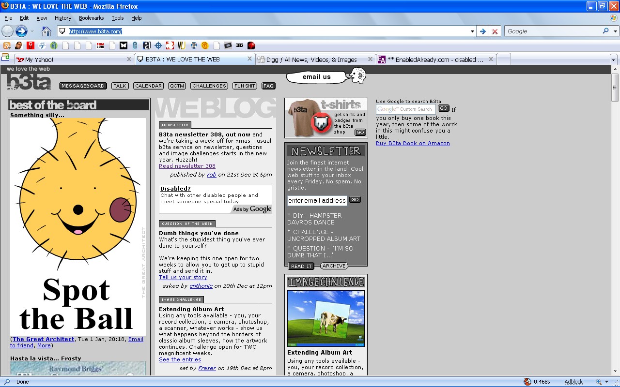Open the Tools menu

tap(118, 18)
